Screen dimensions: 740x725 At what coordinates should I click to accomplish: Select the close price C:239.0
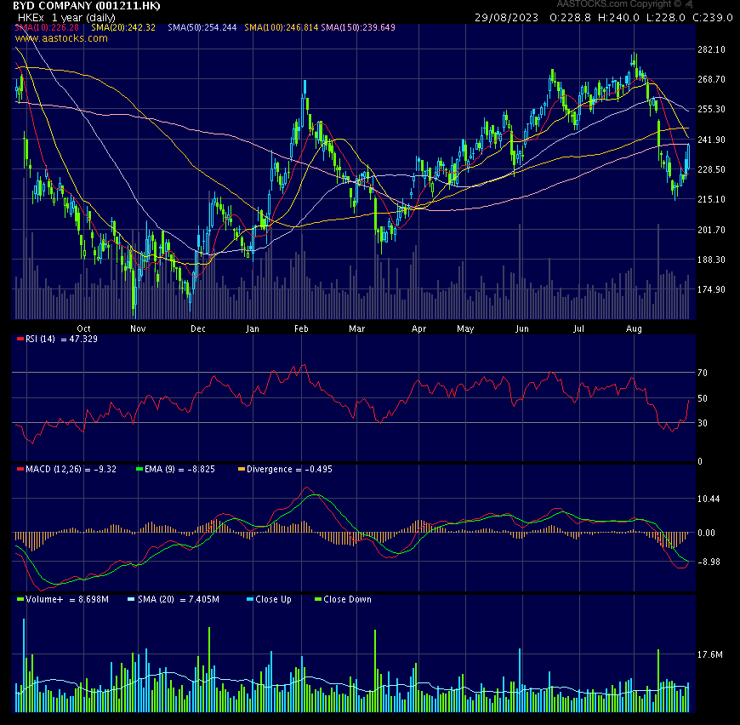[713, 18]
